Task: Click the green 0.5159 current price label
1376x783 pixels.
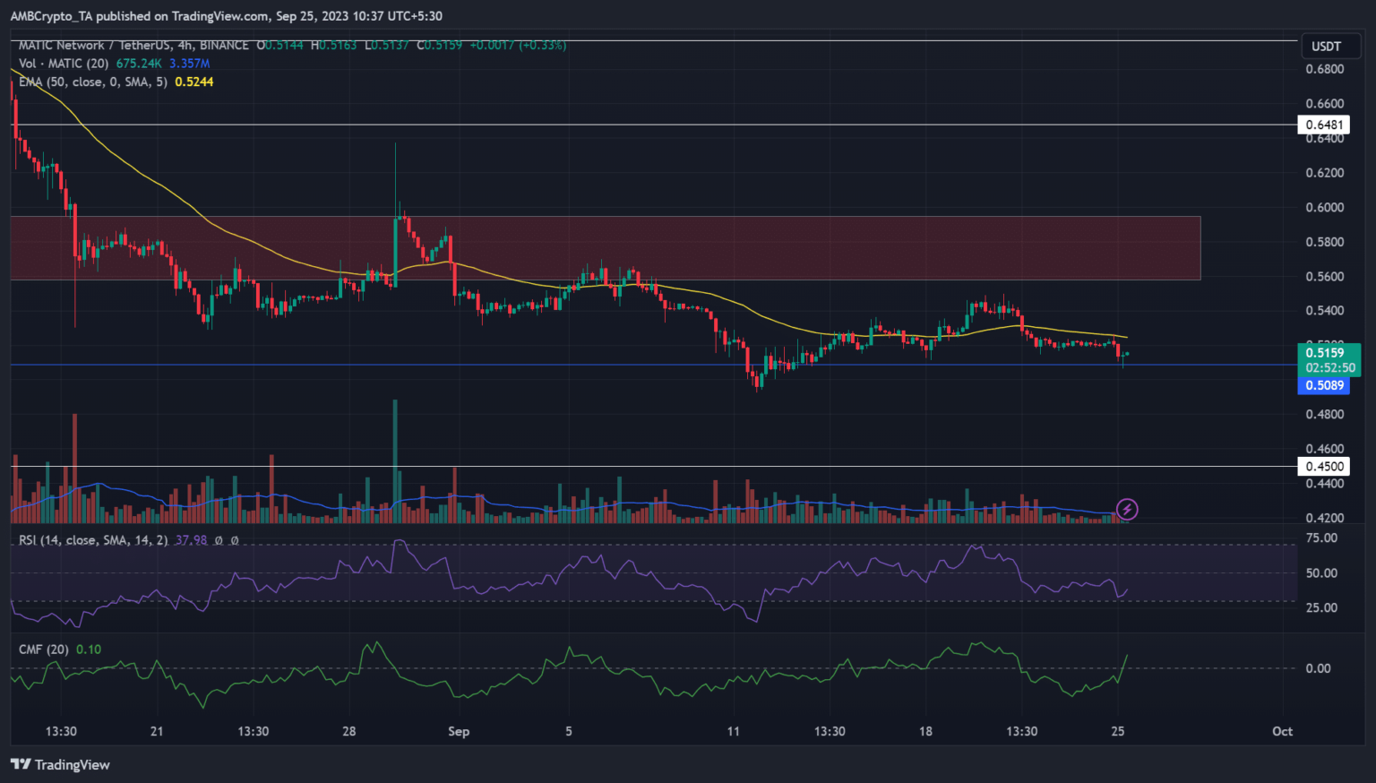Action: 1324,353
